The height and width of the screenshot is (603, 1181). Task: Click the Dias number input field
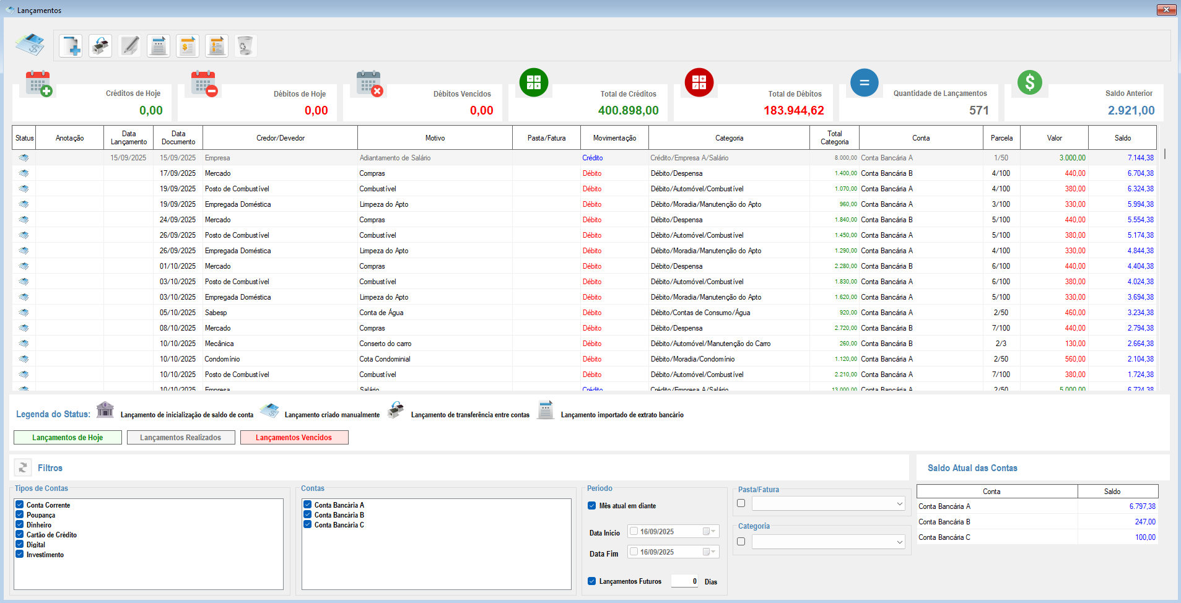[x=685, y=581]
